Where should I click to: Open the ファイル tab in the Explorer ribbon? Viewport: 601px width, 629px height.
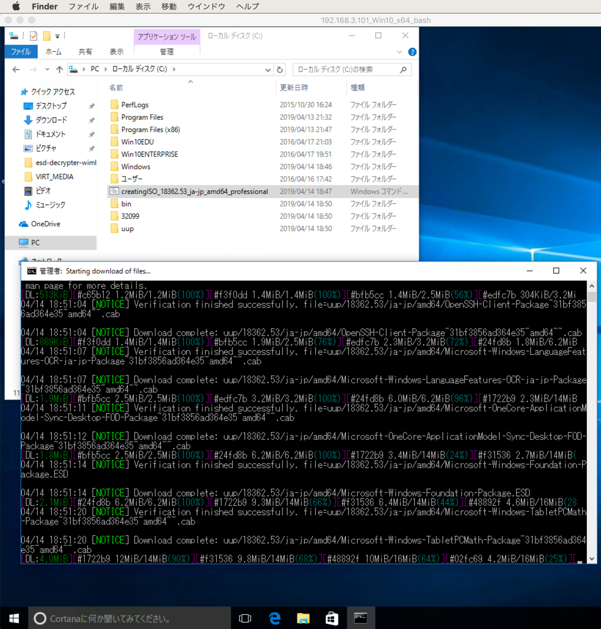coord(21,52)
